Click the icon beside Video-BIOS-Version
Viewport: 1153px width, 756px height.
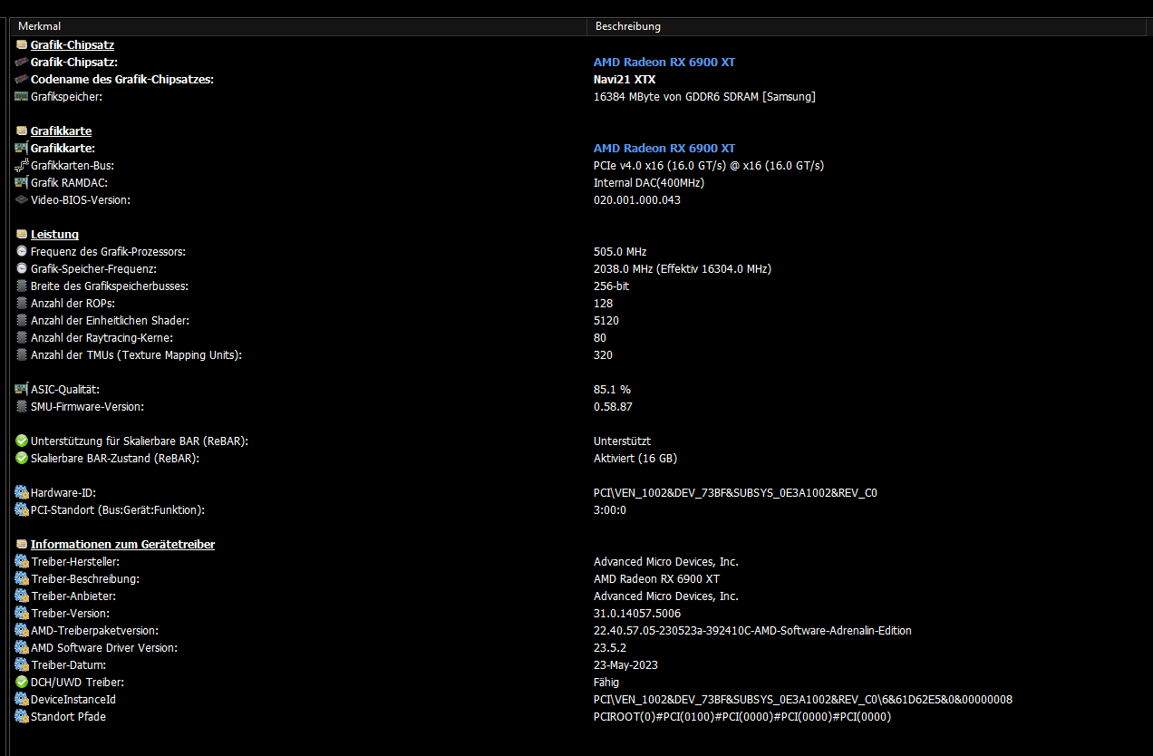tap(22, 199)
